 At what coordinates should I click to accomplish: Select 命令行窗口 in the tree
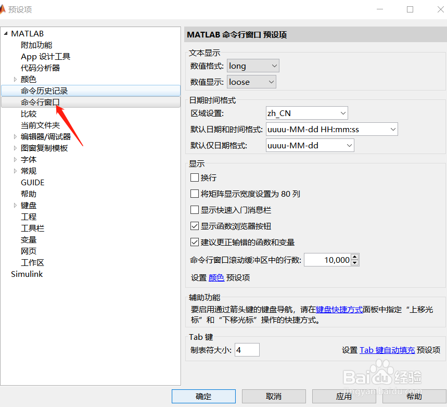point(91,102)
